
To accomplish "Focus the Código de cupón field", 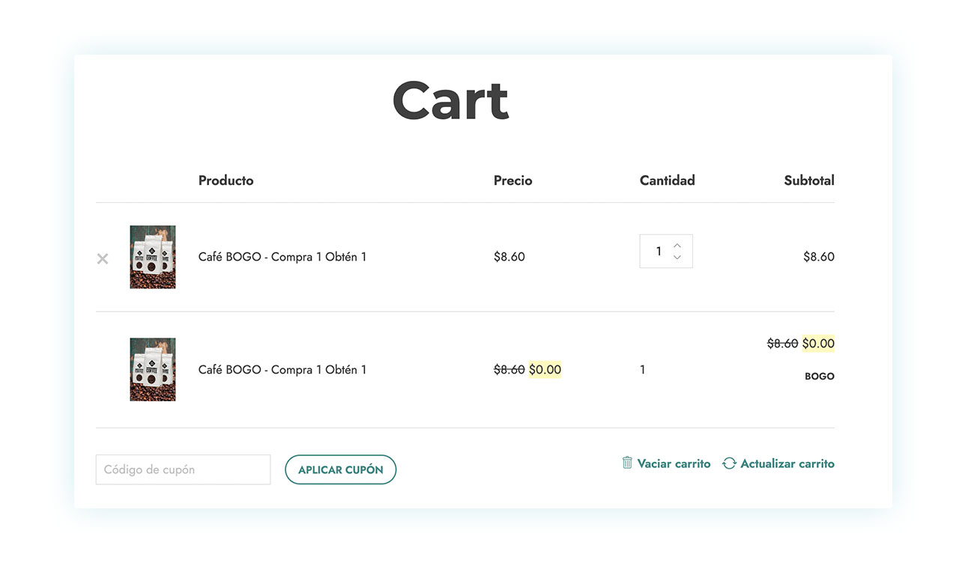I will (183, 469).
